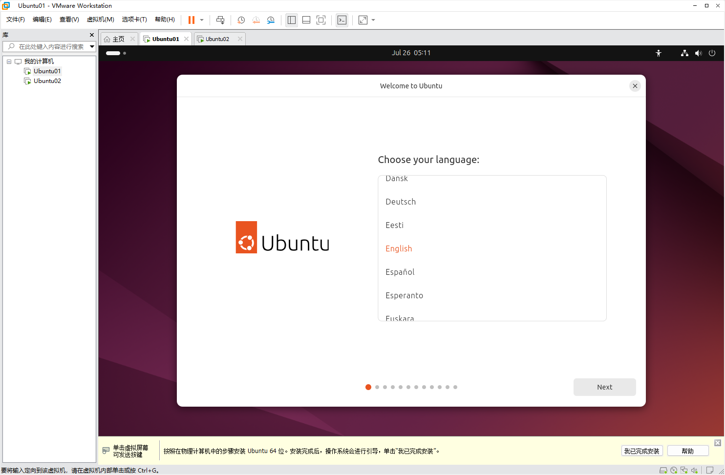
Task: Close the Ubuntu01 tab with its X
Action: [186, 39]
